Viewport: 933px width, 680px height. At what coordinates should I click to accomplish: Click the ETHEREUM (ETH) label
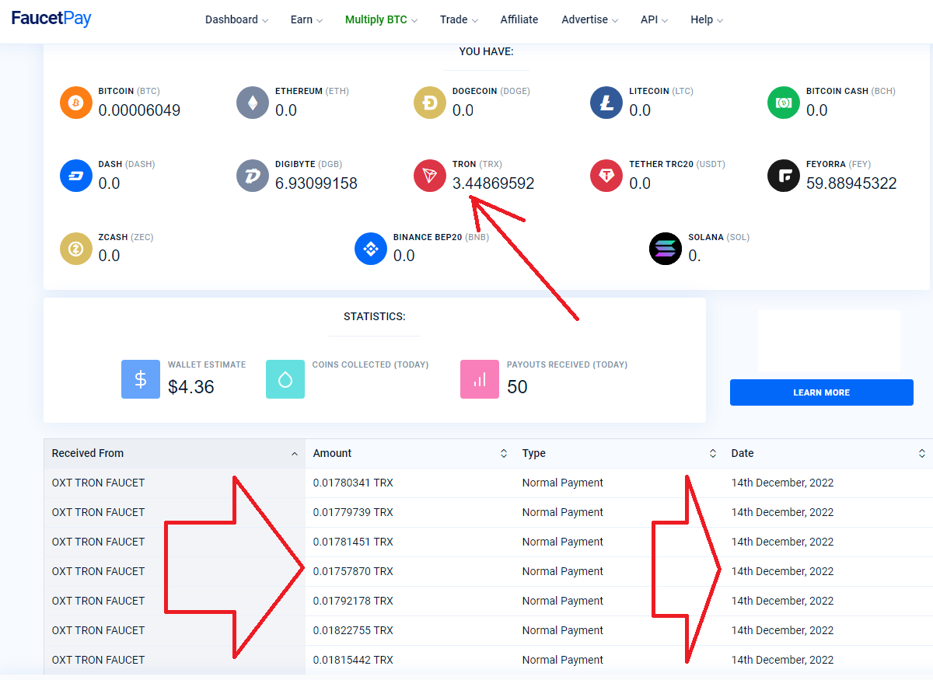coord(312,91)
